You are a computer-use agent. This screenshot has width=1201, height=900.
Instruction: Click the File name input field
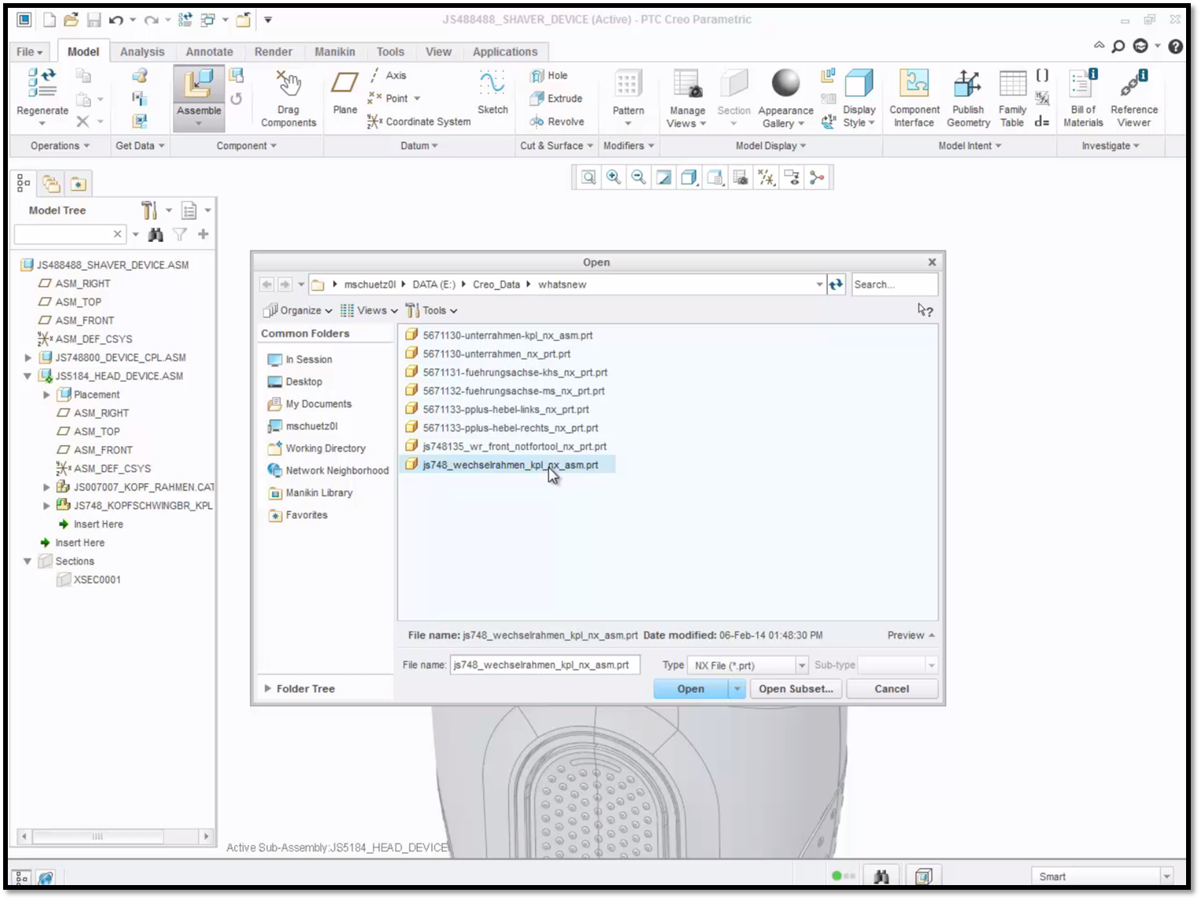(x=545, y=665)
